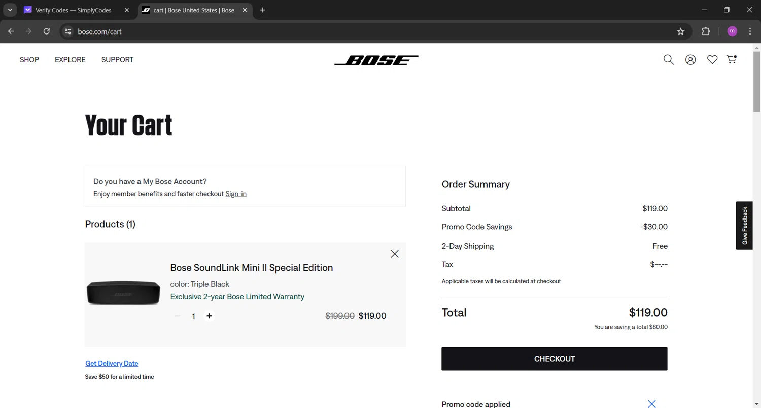This screenshot has width=761, height=408.
Task: Click the 2-Day Shipping Free value
Action: tap(660, 246)
